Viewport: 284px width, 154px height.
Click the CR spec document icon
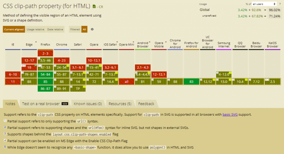pyautogui.click(x=94, y=7)
